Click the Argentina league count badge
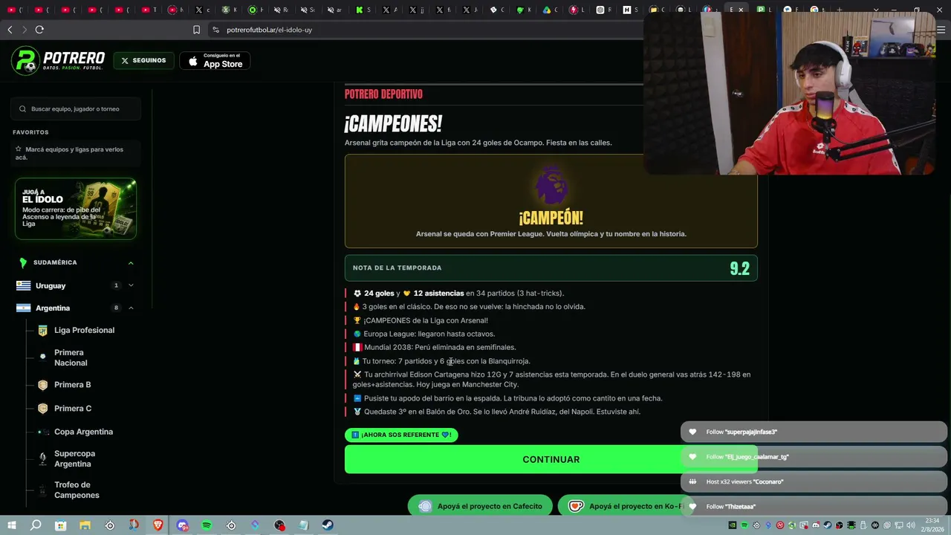951x535 pixels. tap(116, 308)
